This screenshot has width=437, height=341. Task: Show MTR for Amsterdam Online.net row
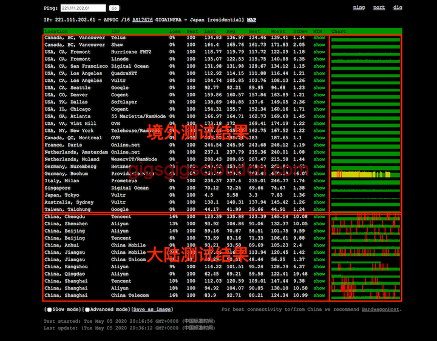click(319, 153)
